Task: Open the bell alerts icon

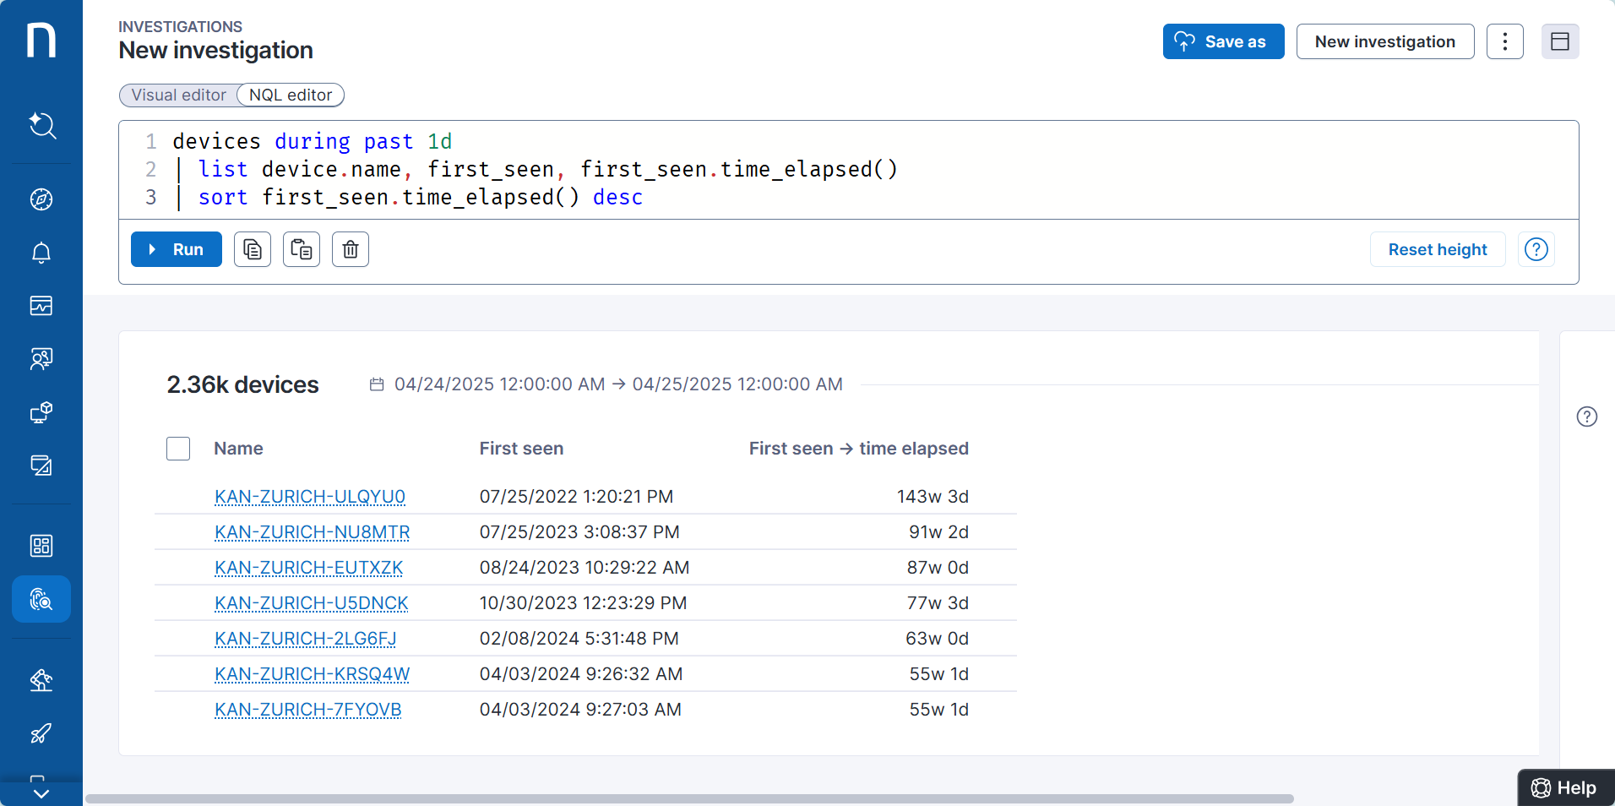Action: pyautogui.click(x=41, y=253)
